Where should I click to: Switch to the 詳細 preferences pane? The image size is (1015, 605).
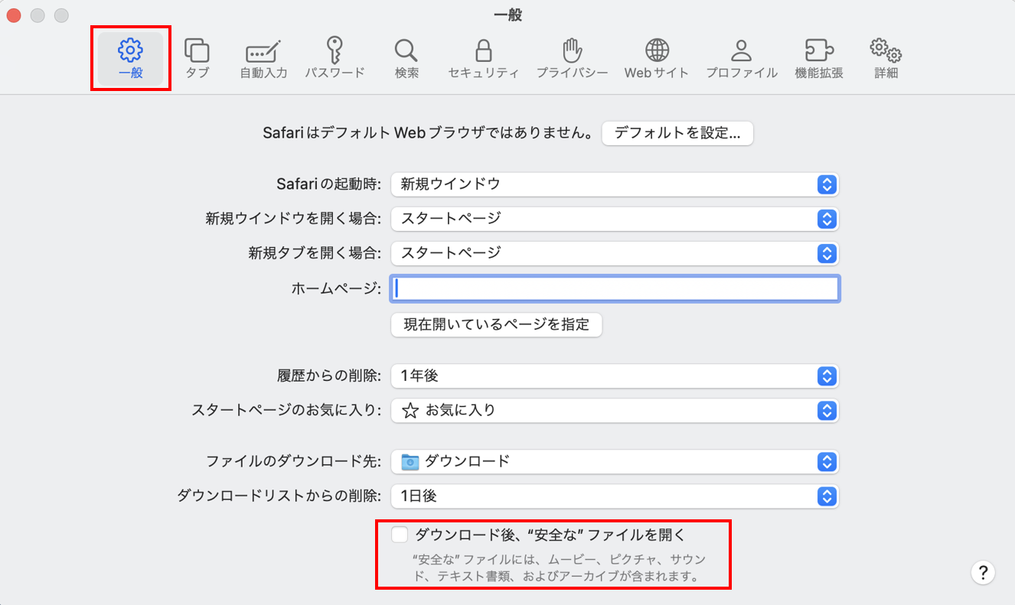pyautogui.click(x=885, y=57)
